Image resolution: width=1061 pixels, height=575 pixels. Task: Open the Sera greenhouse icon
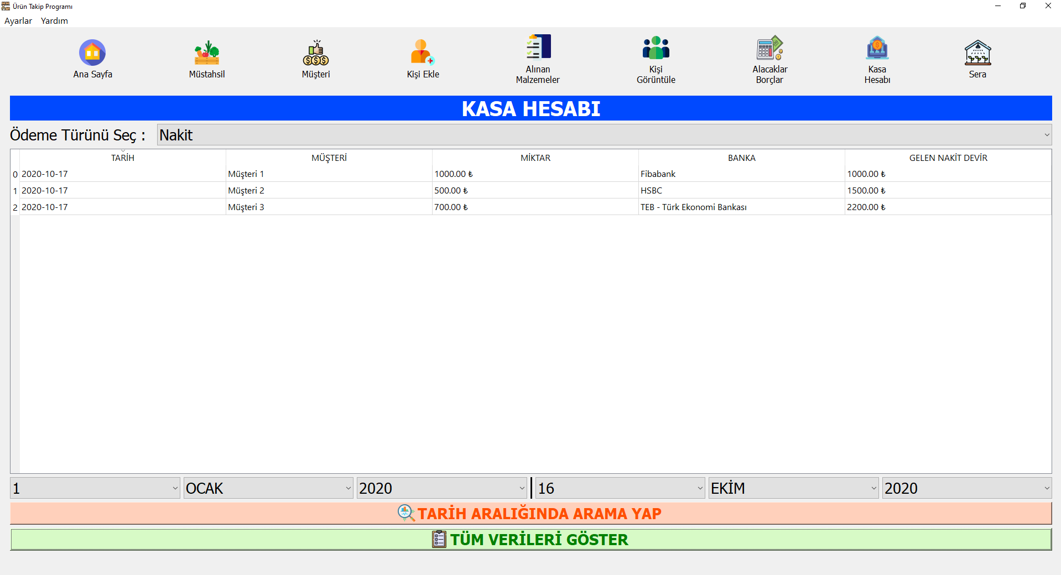tap(977, 53)
